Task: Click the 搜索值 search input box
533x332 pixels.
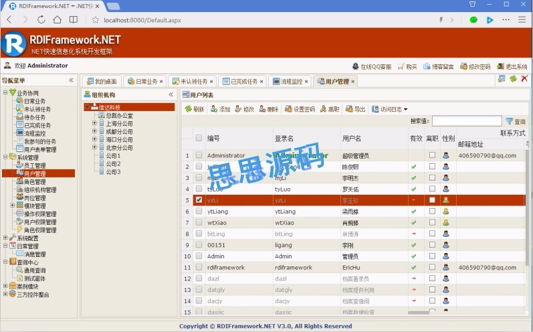Action: point(467,121)
